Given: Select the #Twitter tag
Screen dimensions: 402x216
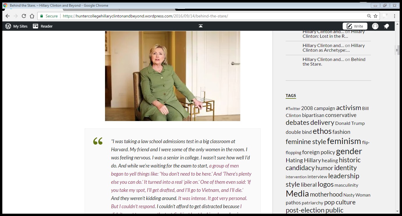Looking at the screenshot, I should (293, 109).
